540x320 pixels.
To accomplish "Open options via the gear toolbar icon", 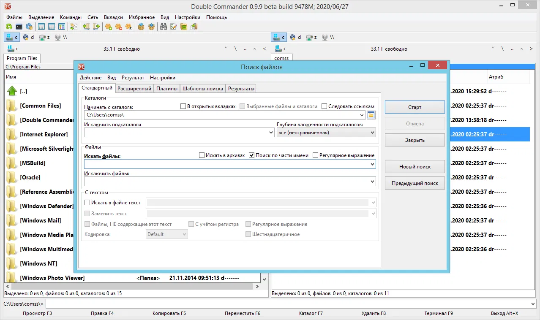I will [x=29, y=27].
